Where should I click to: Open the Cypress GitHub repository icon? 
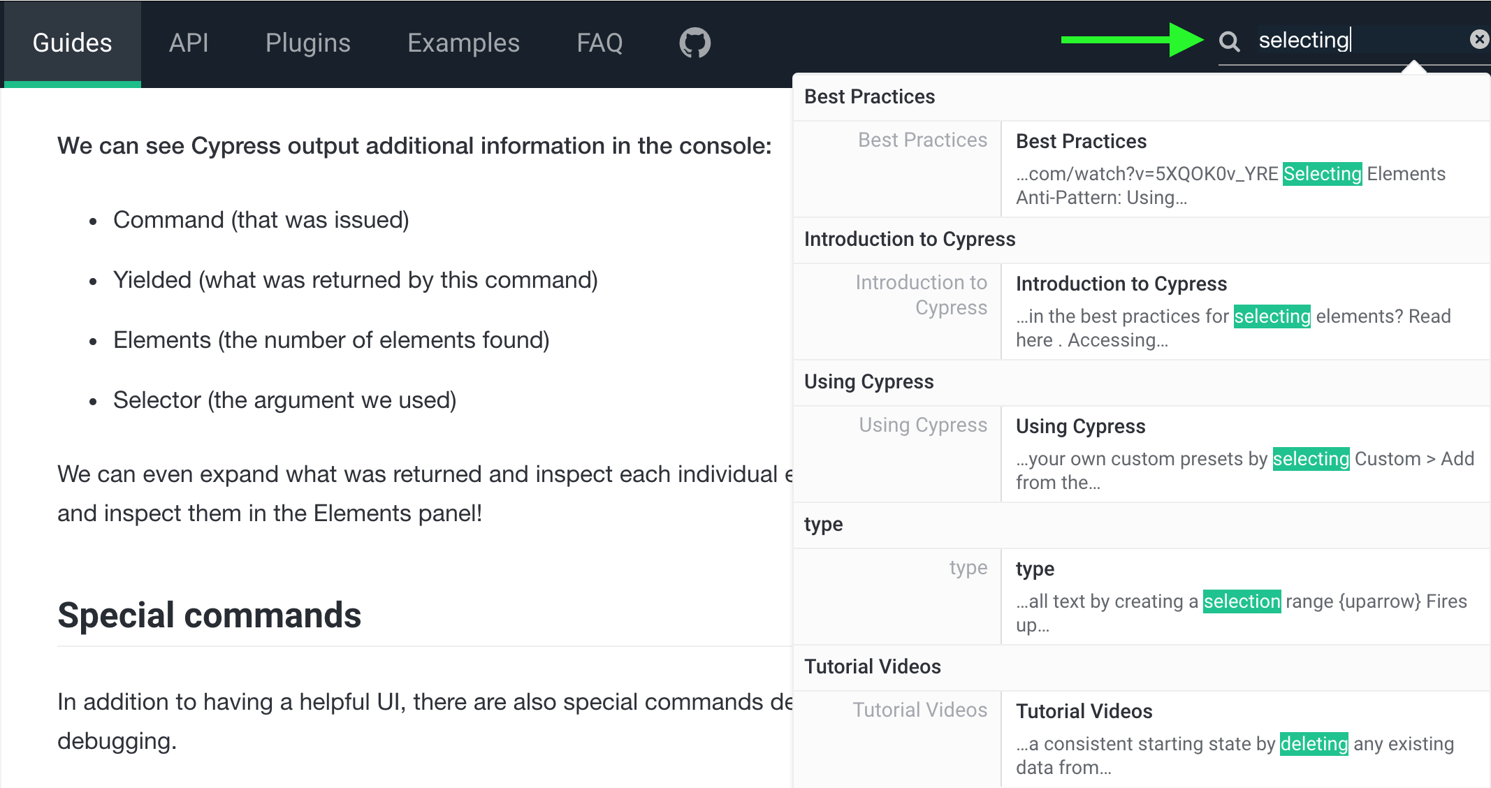[694, 42]
